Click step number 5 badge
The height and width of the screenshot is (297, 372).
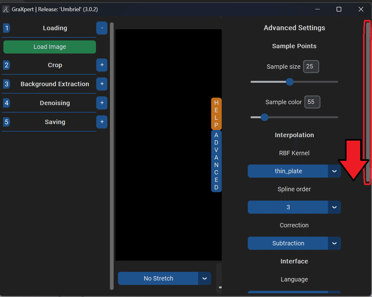(x=7, y=122)
